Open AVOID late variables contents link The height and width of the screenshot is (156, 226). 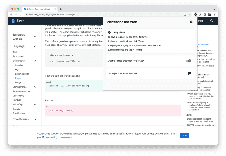201,96
